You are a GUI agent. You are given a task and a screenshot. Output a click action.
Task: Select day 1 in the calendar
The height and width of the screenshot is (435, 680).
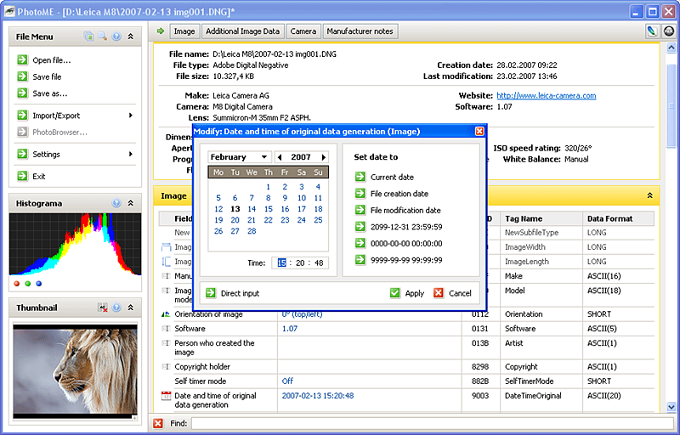(268, 187)
